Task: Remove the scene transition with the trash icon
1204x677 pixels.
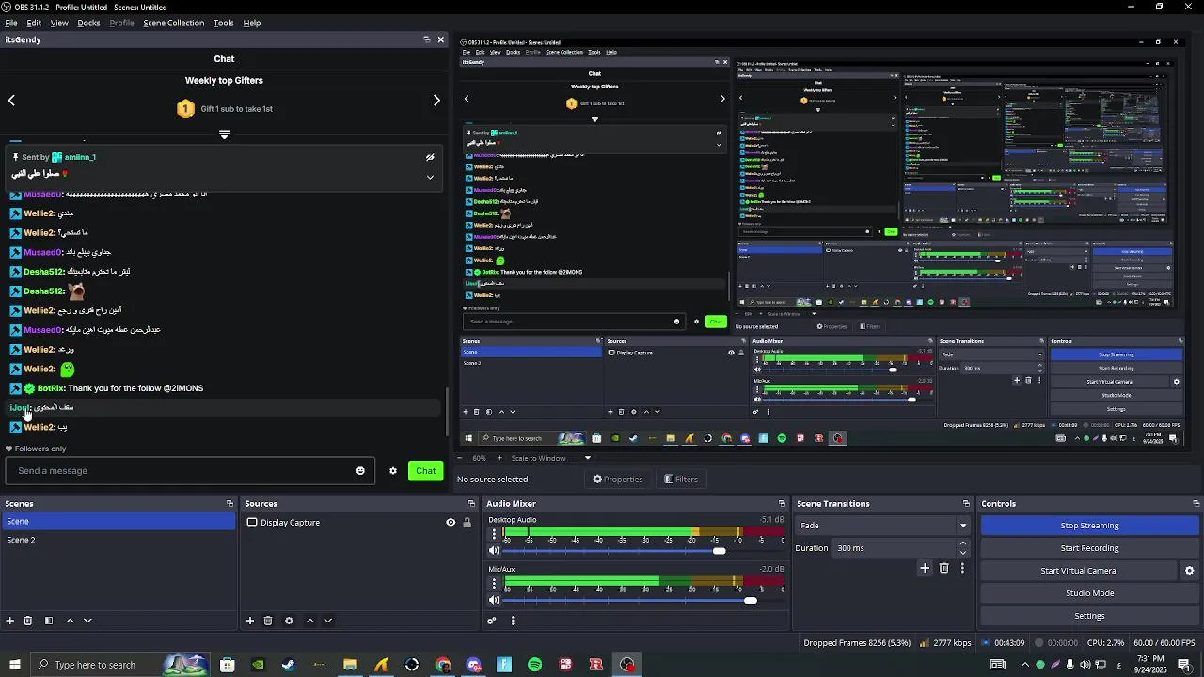Action: [944, 568]
